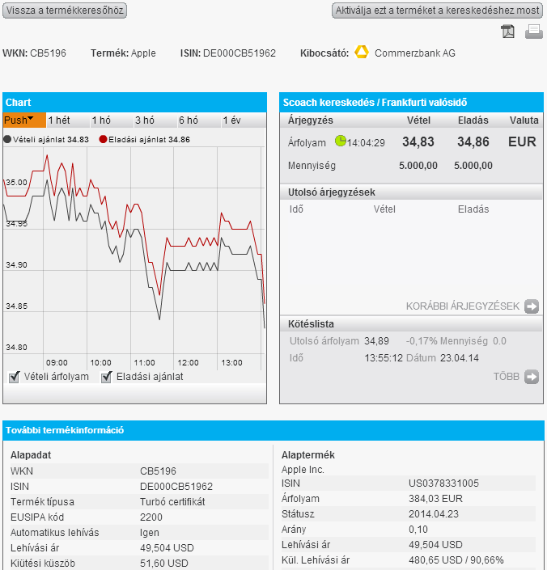The height and width of the screenshot is (570, 547).
Task: Uncheck the Eladási ajánlat checkbox
Action: [x=106, y=377]
